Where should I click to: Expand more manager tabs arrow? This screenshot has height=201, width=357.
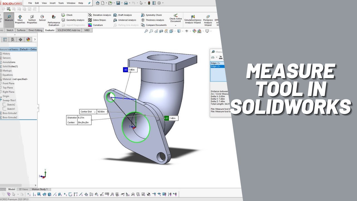pyautogui.click(x=35, y=39)
